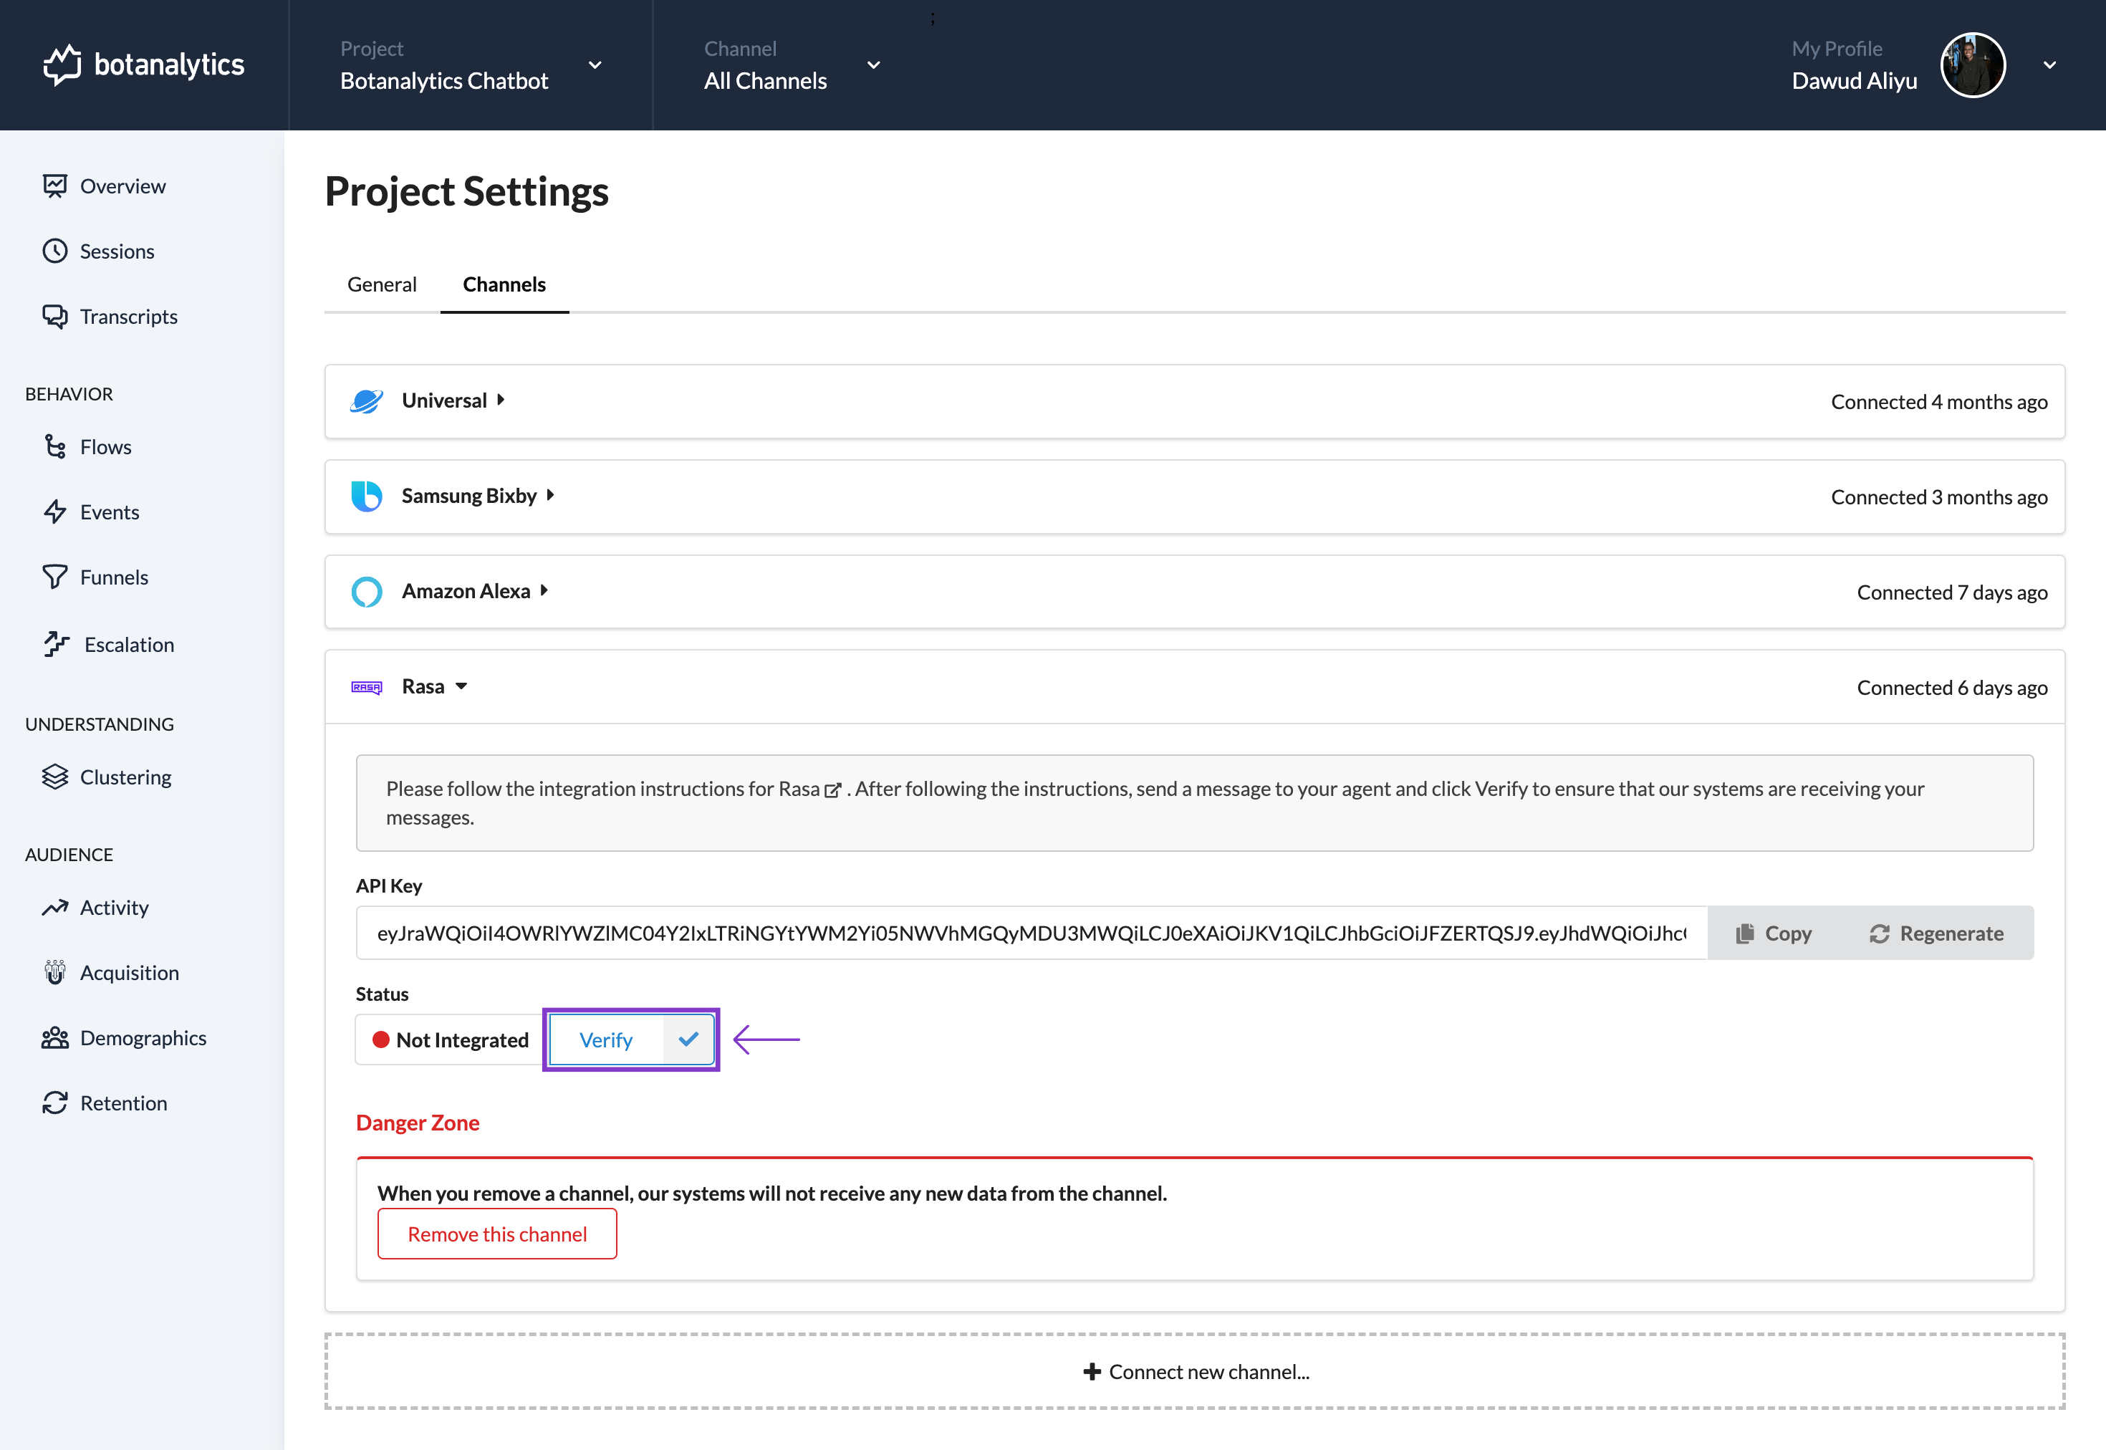2106x1450 pixels.
Task: Click the Universal planet channel icon
Action: click(x=366, y=400)
